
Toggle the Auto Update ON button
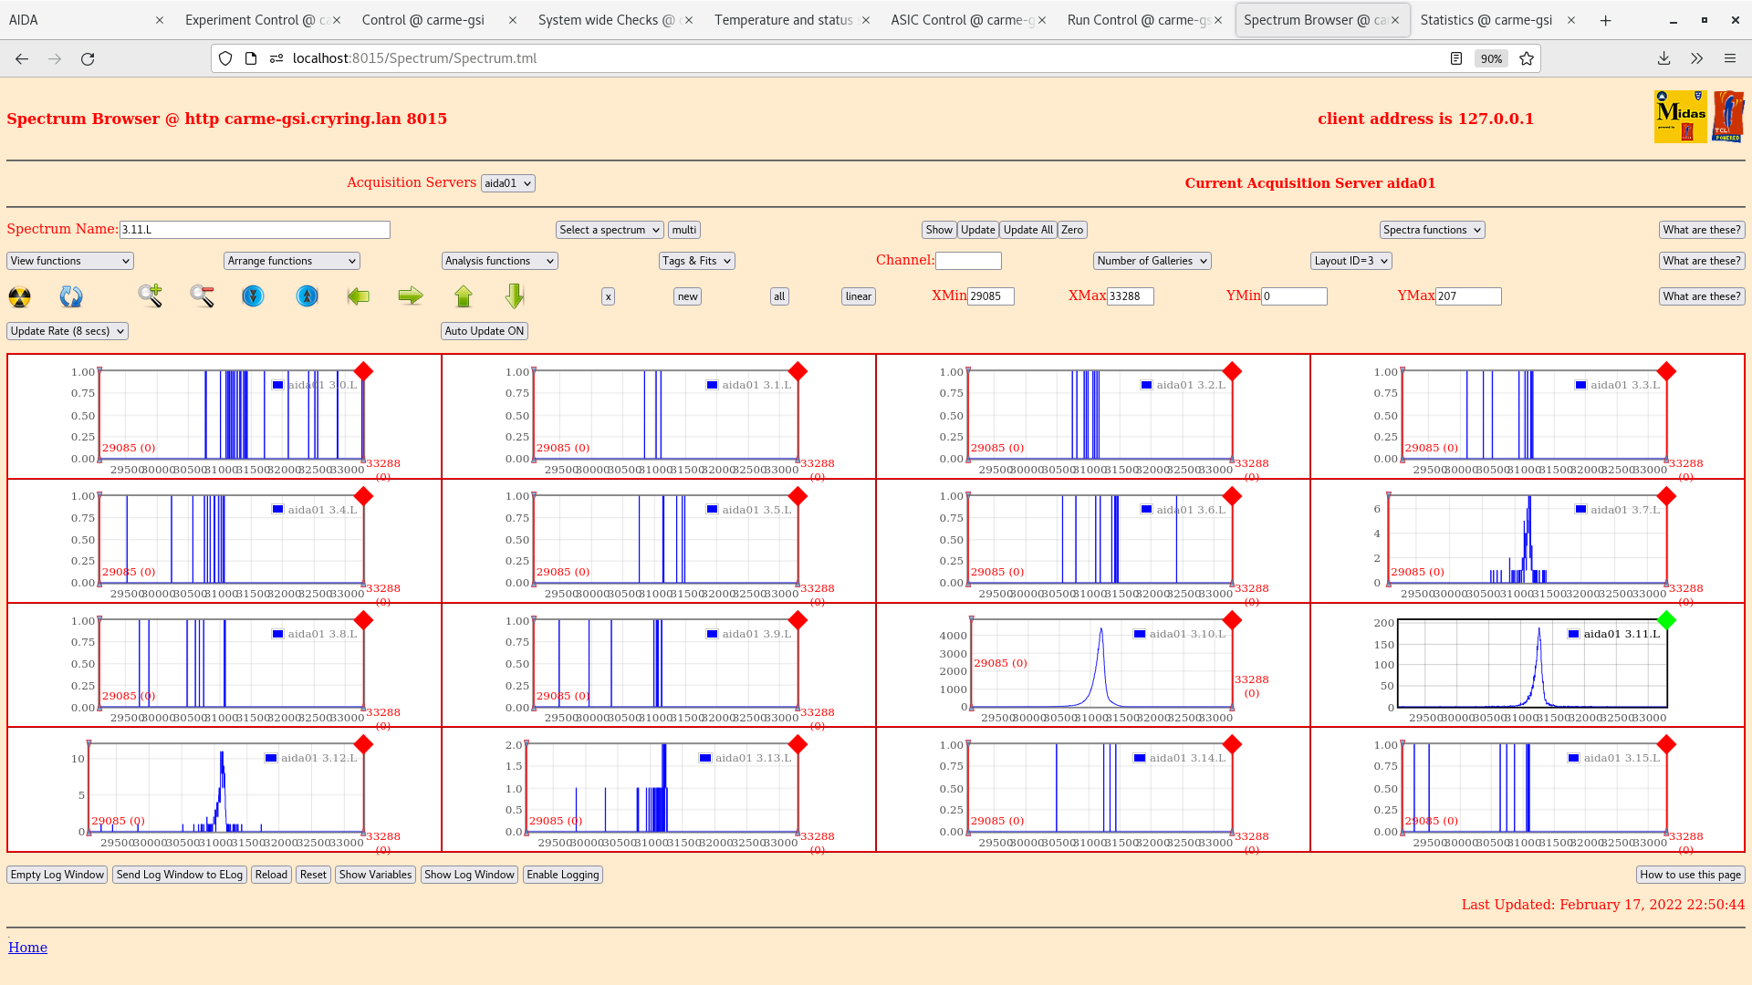(x=484, y=331)
